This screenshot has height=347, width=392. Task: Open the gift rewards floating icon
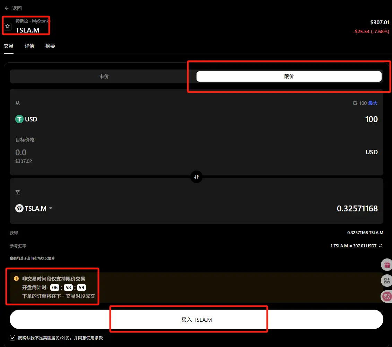[x=387, y=265]
